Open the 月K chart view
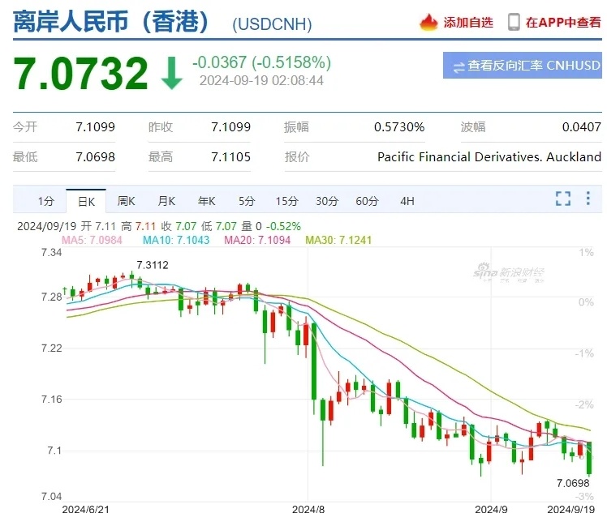Image resolution: width=607 pixels, height=513 pixels. click(x=166, y=201)
